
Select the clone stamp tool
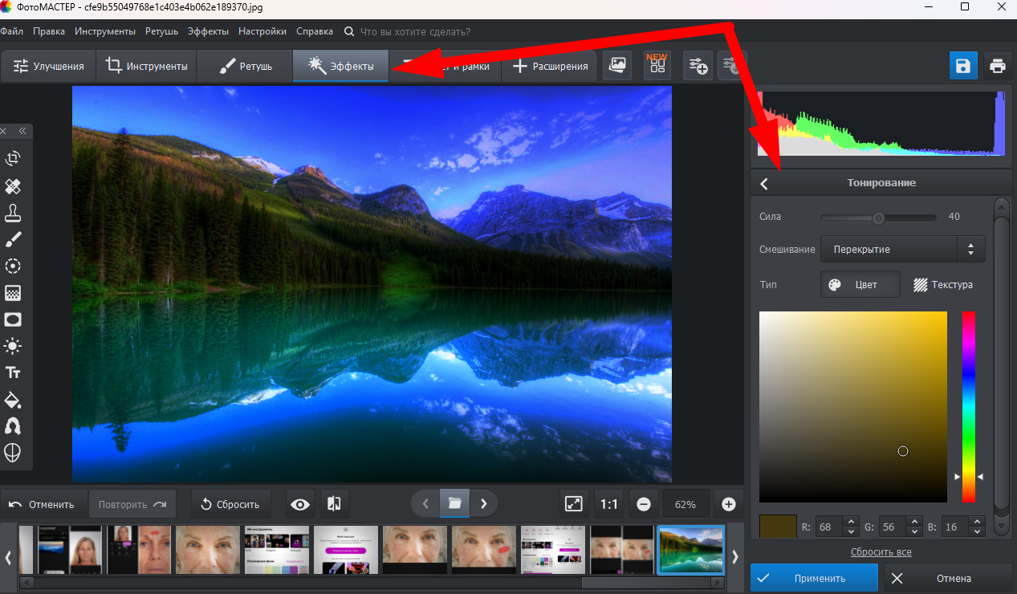point(13,213)
